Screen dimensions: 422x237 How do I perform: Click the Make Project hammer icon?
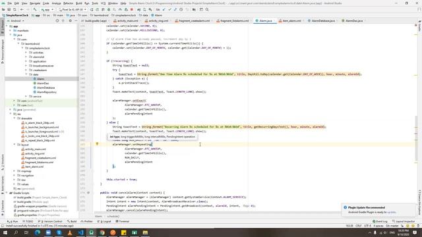pyautogui.click(x=35, y=10)
